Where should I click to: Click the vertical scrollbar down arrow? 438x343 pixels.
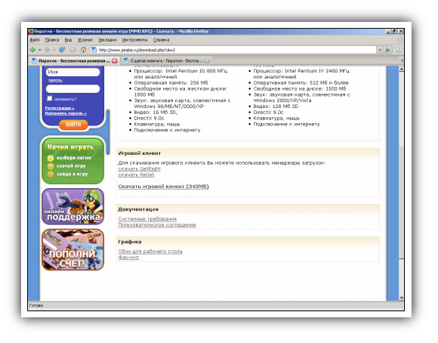pyautogui.click(x=402, y=298)
